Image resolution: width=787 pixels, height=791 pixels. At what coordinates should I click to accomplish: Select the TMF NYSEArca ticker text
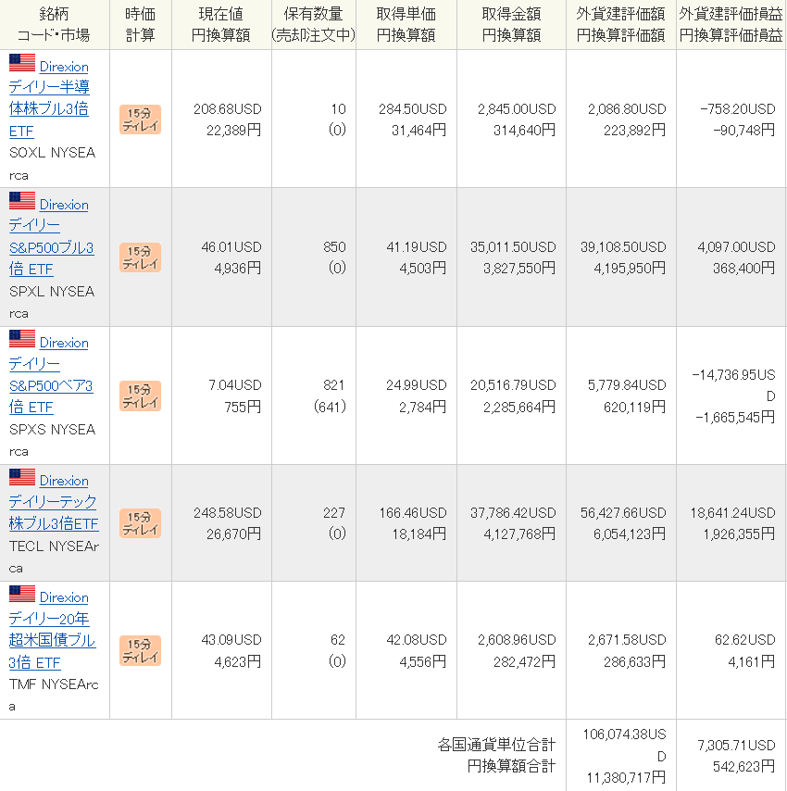pos(54,696)
